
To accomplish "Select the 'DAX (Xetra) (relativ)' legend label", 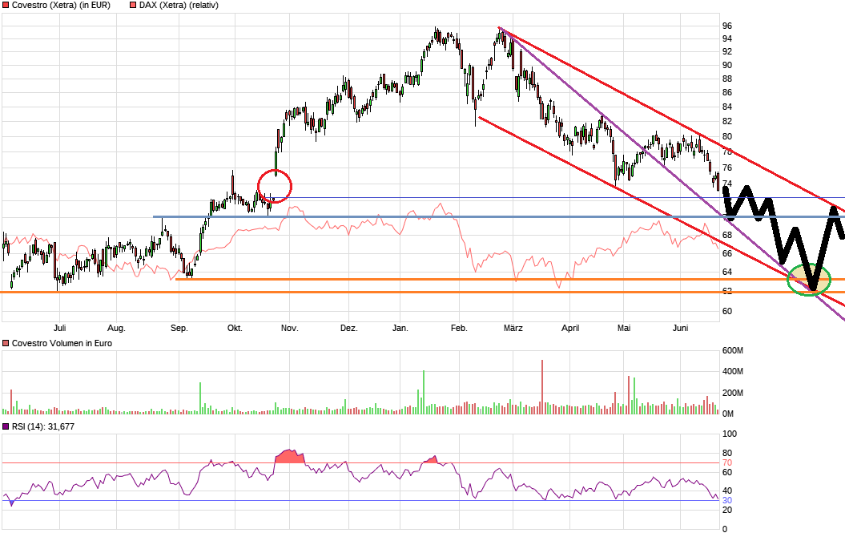I will click(179, 5).
